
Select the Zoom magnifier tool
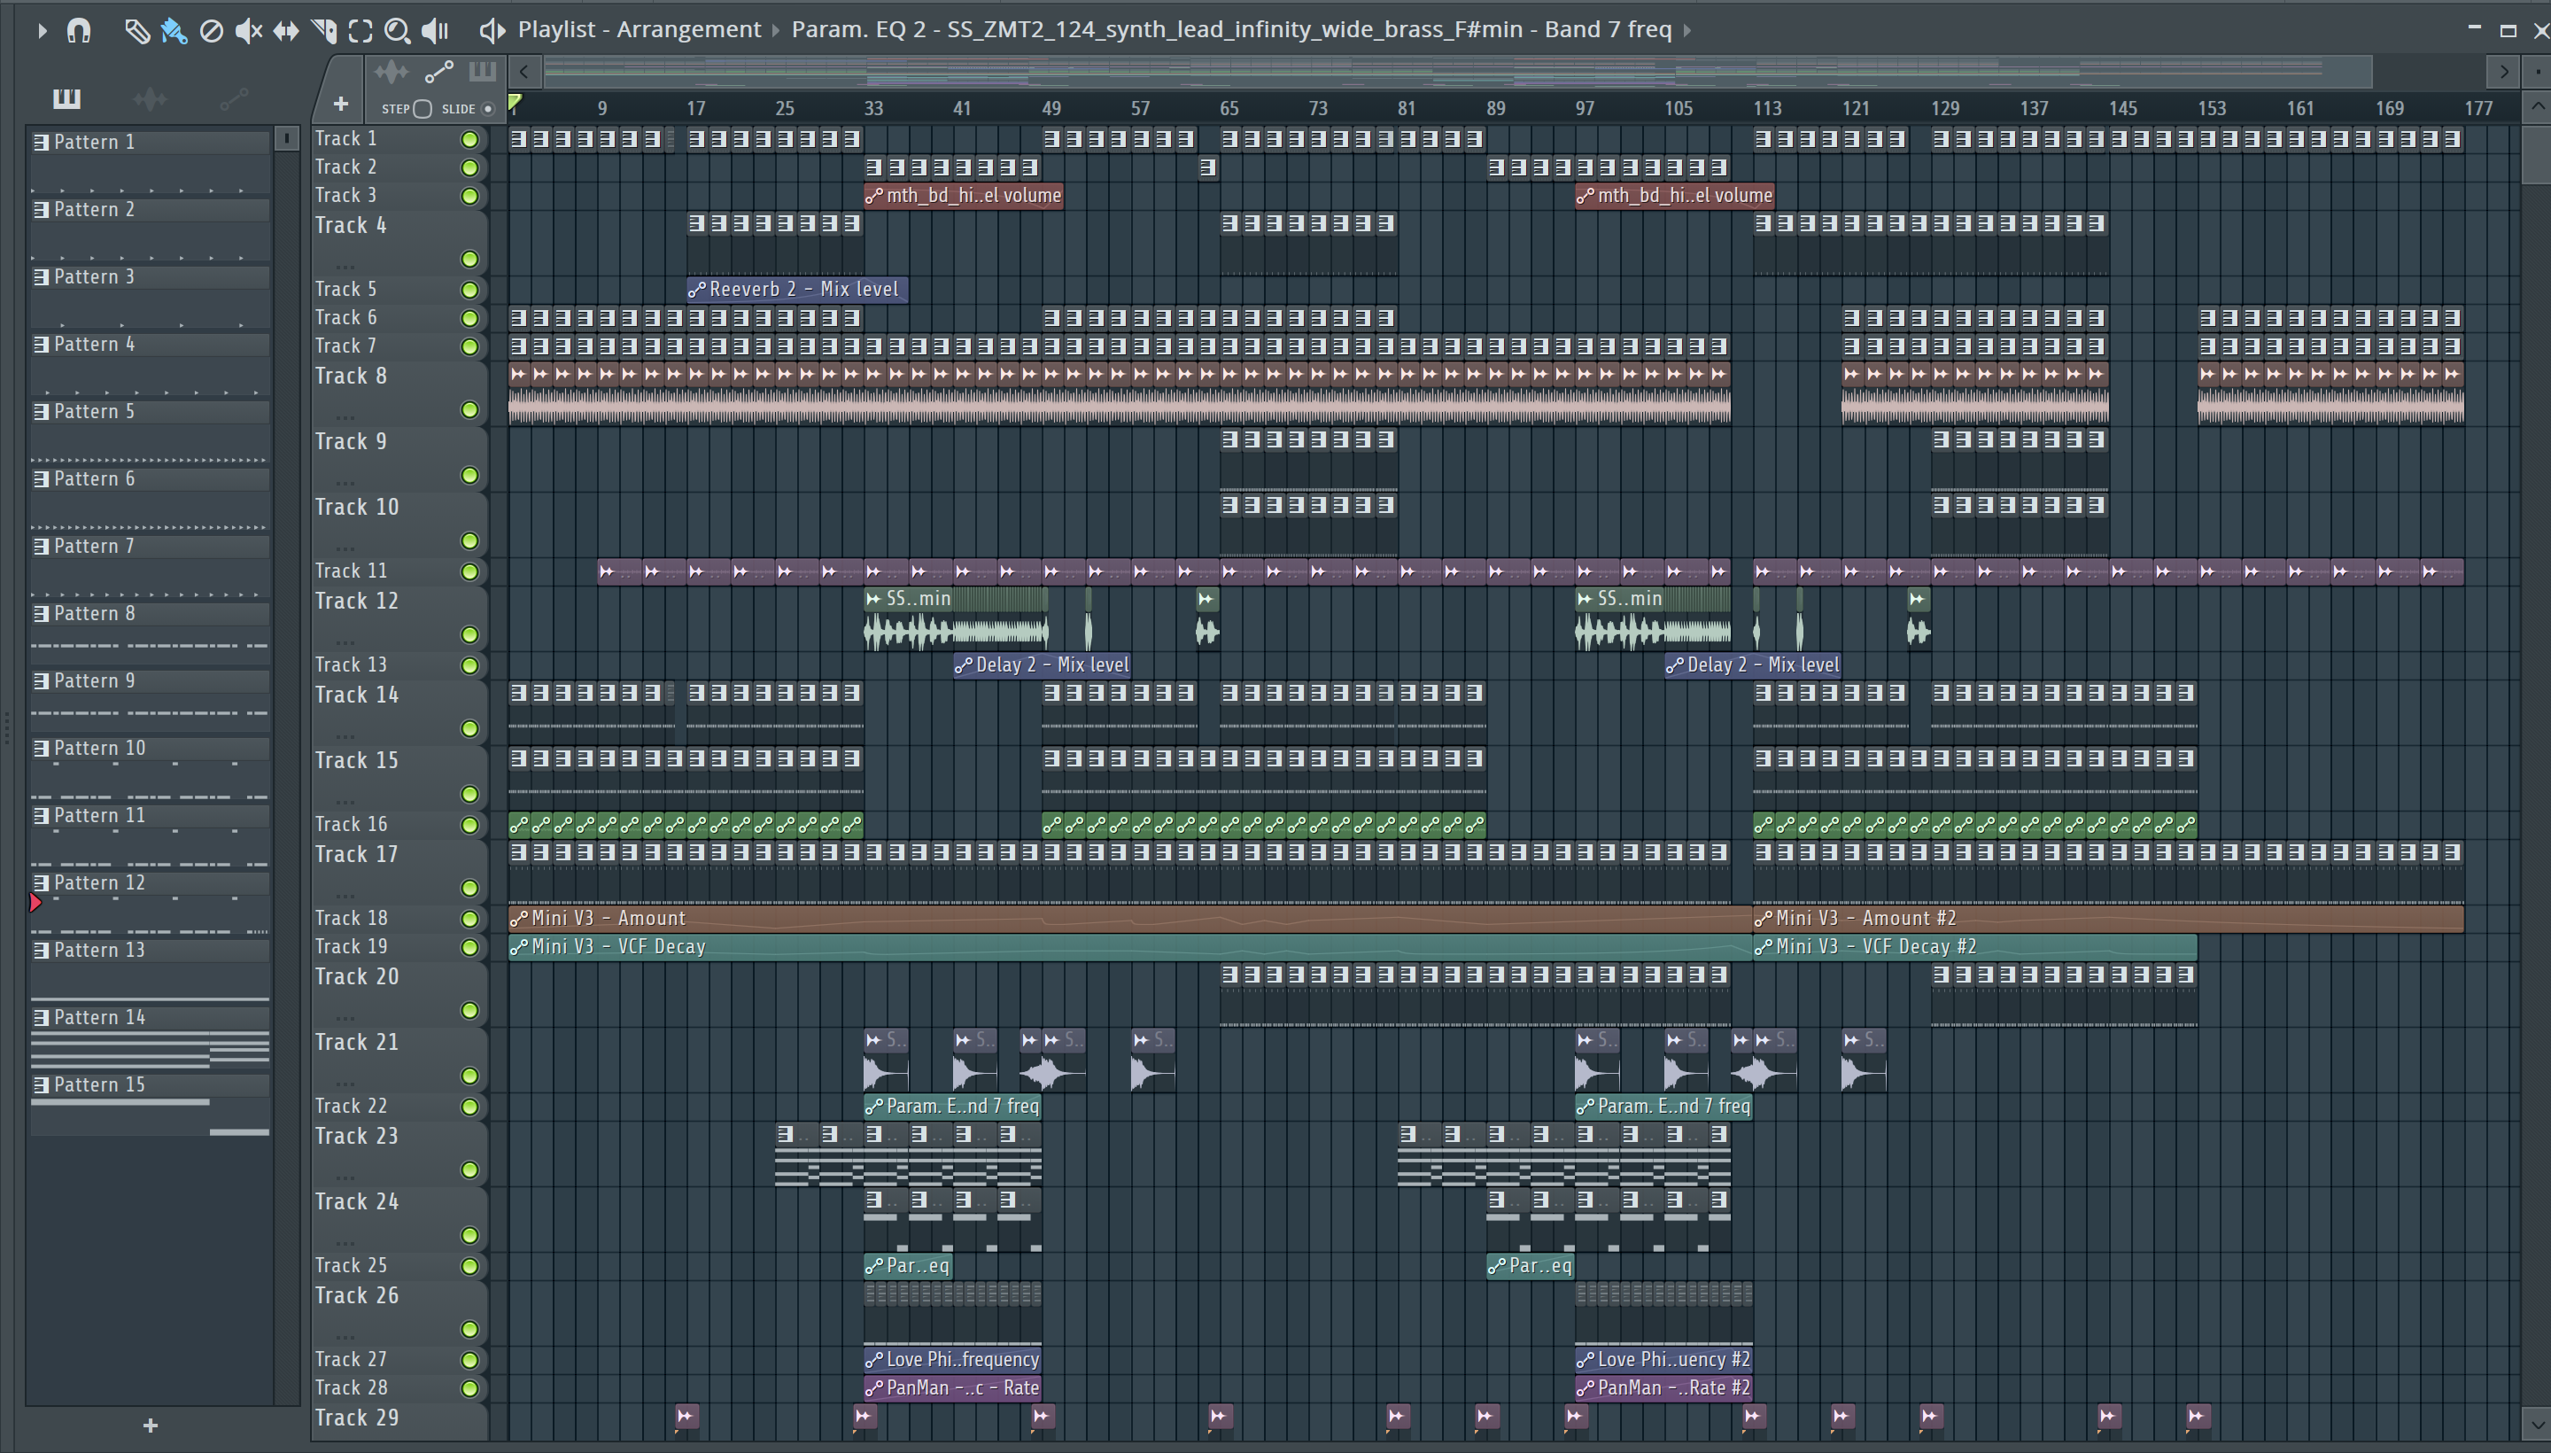(397, 31)
